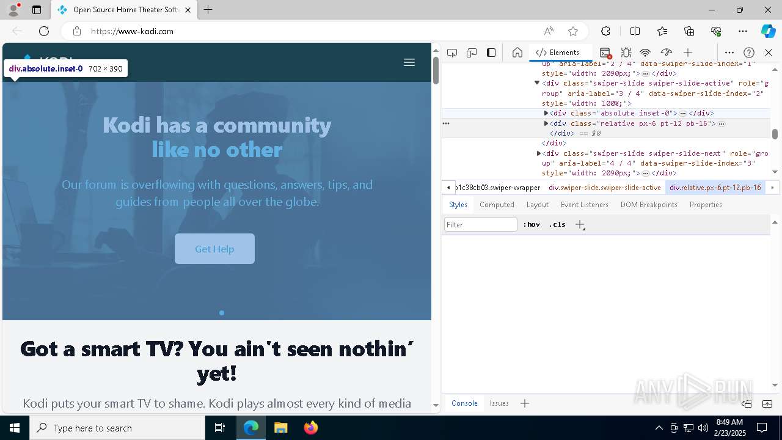Open a new browser tab
782x440 pixels.
click(208, 10)
